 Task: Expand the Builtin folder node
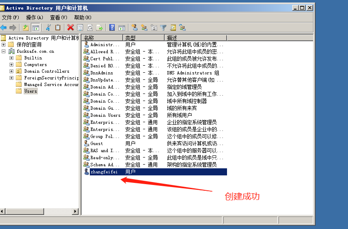pos(11,58)
